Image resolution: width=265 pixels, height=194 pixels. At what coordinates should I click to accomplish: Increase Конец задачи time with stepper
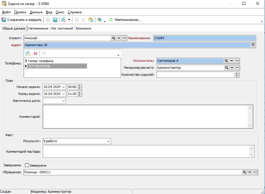[80, 92]
